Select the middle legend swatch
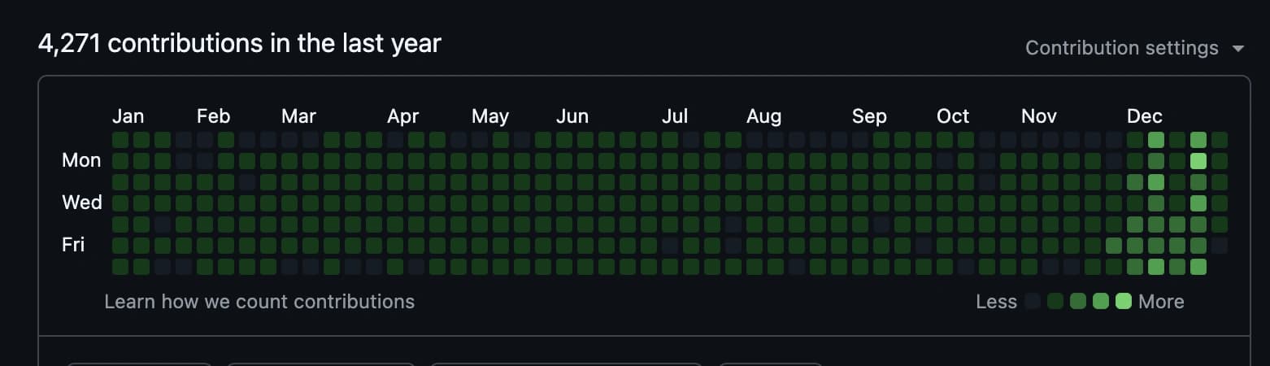 point(1078,302)
